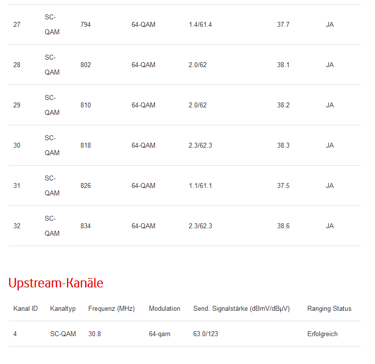
Task: Click the Ranging Status column header
Action: pos(329,308)
